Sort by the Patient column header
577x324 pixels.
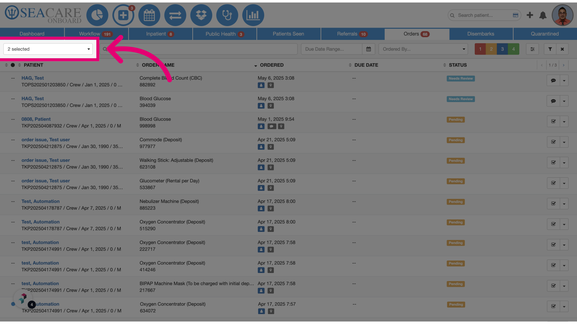coord(33,65)
